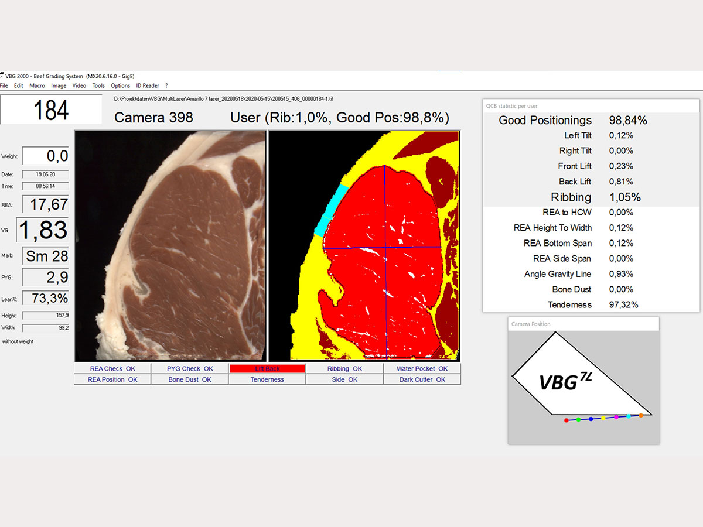The width and height of the screenshot is (703, 527).
Task: Click the yellow dot in Camera Position
Action: point(603,418)
